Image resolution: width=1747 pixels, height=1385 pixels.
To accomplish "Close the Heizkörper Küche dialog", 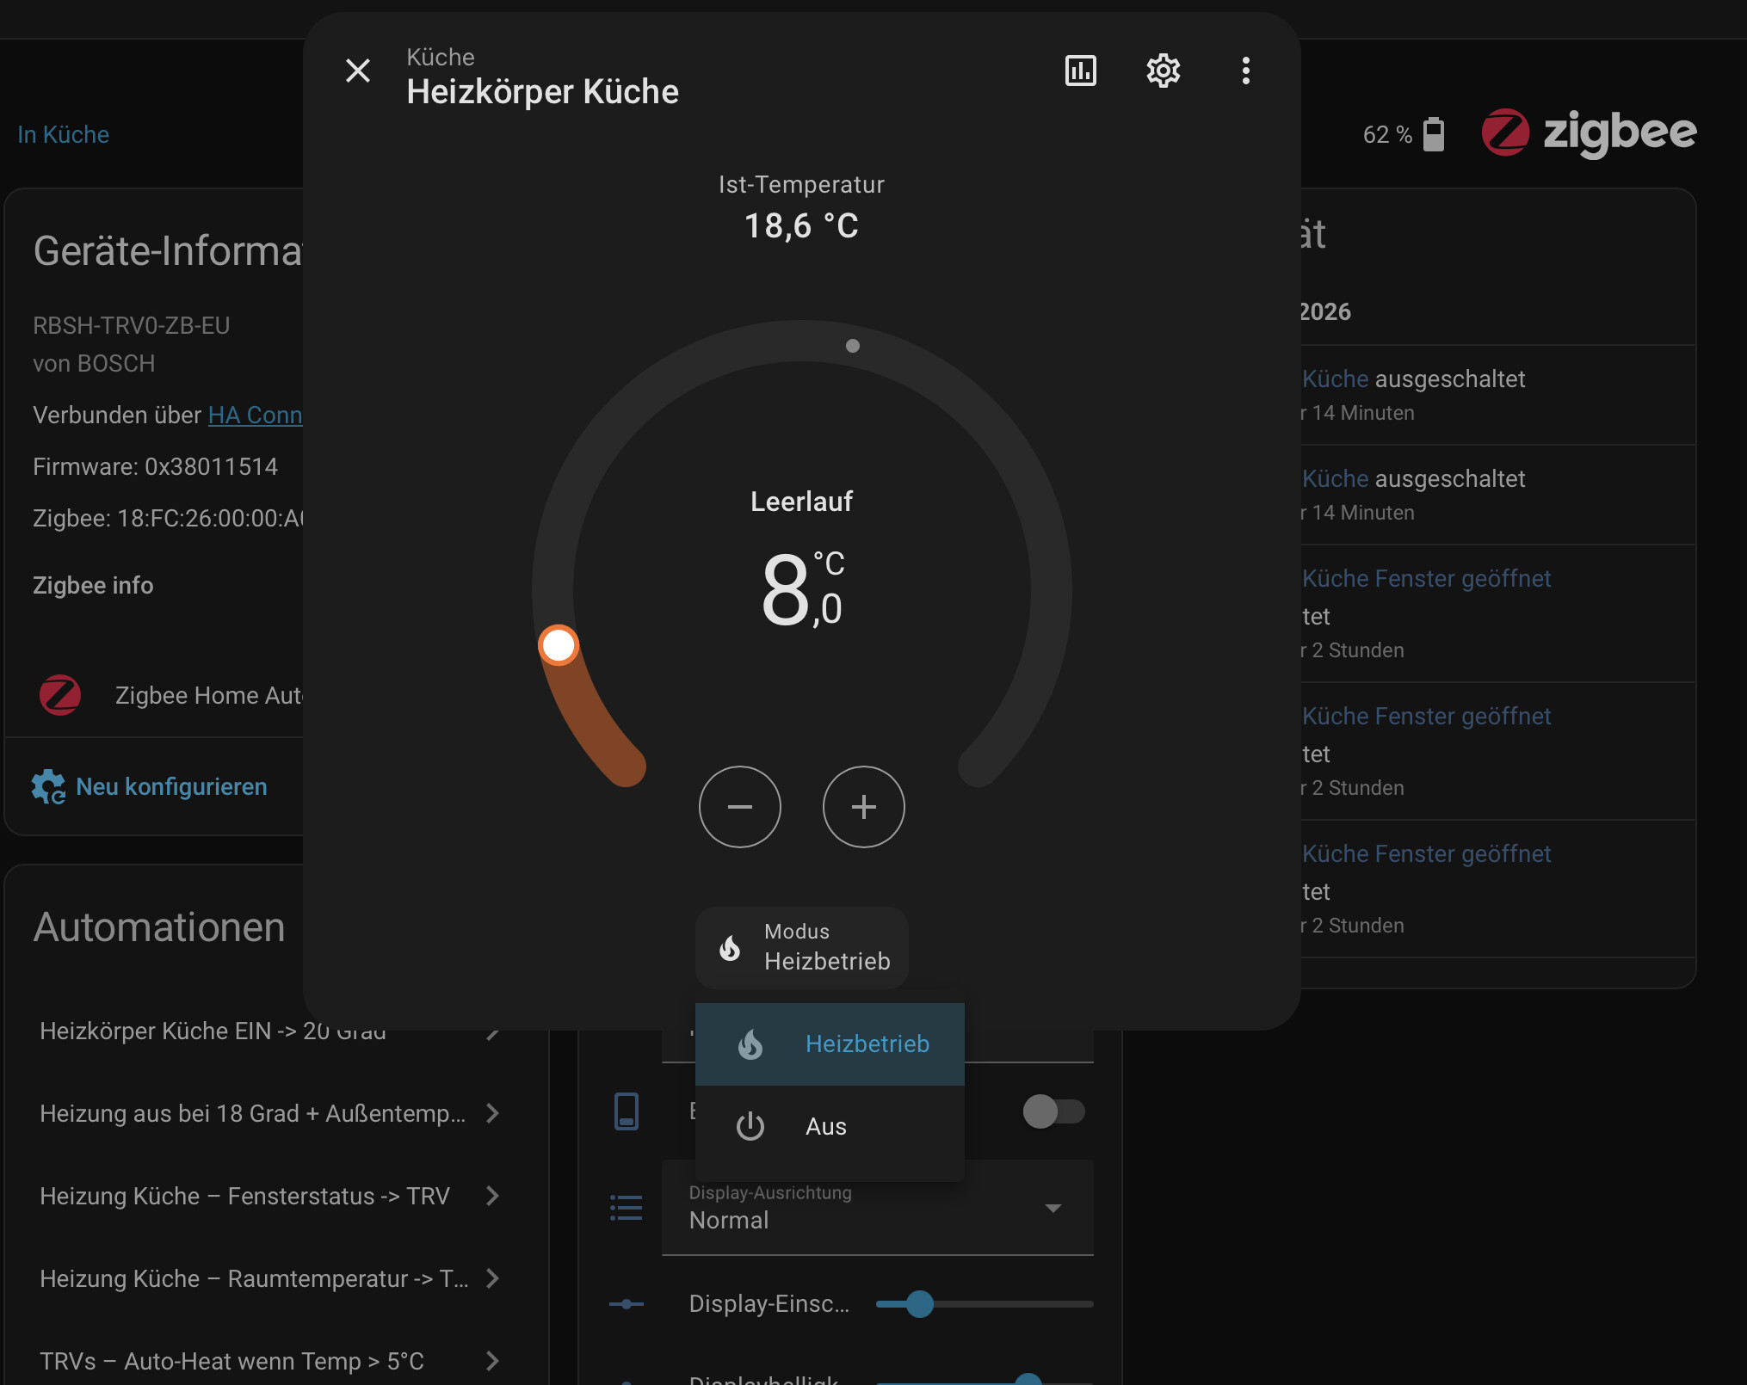I will pos(358,71).
